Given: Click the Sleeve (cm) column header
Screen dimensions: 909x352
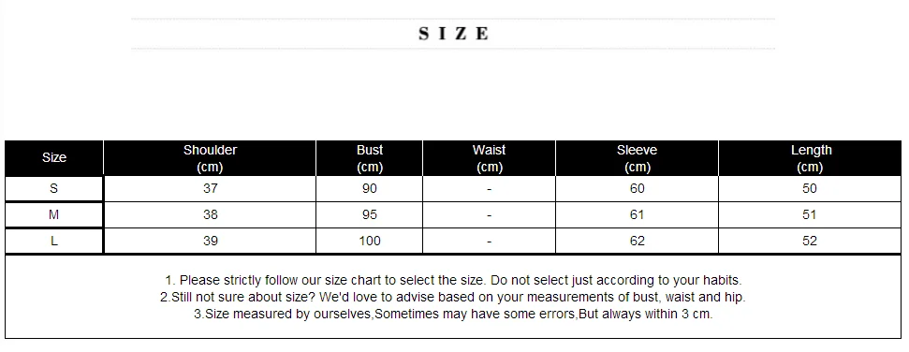Looking at the screenshot, I should coord(638,158).
